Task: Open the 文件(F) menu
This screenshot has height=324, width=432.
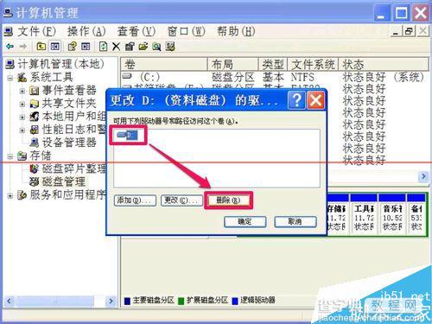Action: [x=36, y=31]
